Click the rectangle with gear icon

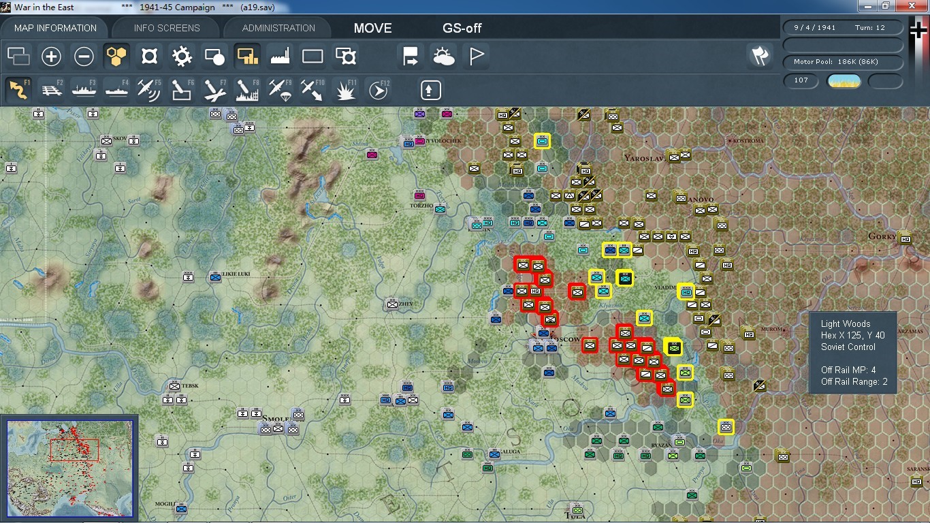coord(346,57)
